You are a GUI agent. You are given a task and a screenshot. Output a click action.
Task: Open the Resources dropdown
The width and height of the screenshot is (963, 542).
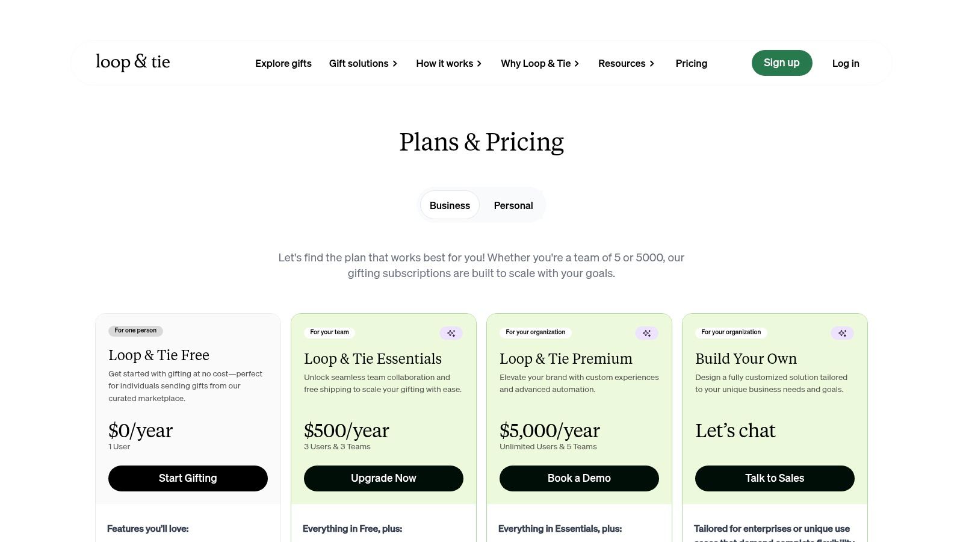coord(622,63)
